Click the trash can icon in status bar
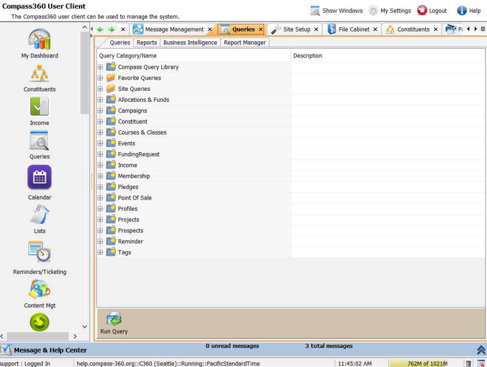Screen dimensions: 487x367 pos(468,363)
